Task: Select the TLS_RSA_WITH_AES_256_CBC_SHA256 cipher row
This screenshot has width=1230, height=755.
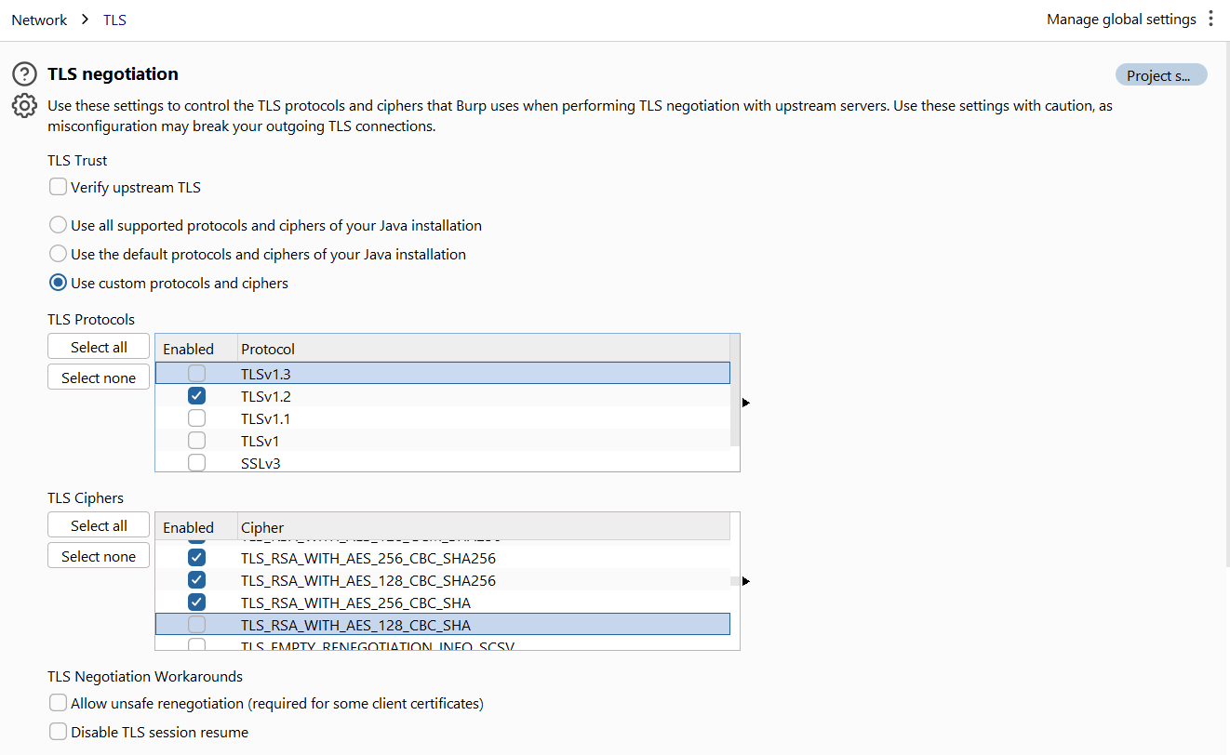Action: coord(368,559)
